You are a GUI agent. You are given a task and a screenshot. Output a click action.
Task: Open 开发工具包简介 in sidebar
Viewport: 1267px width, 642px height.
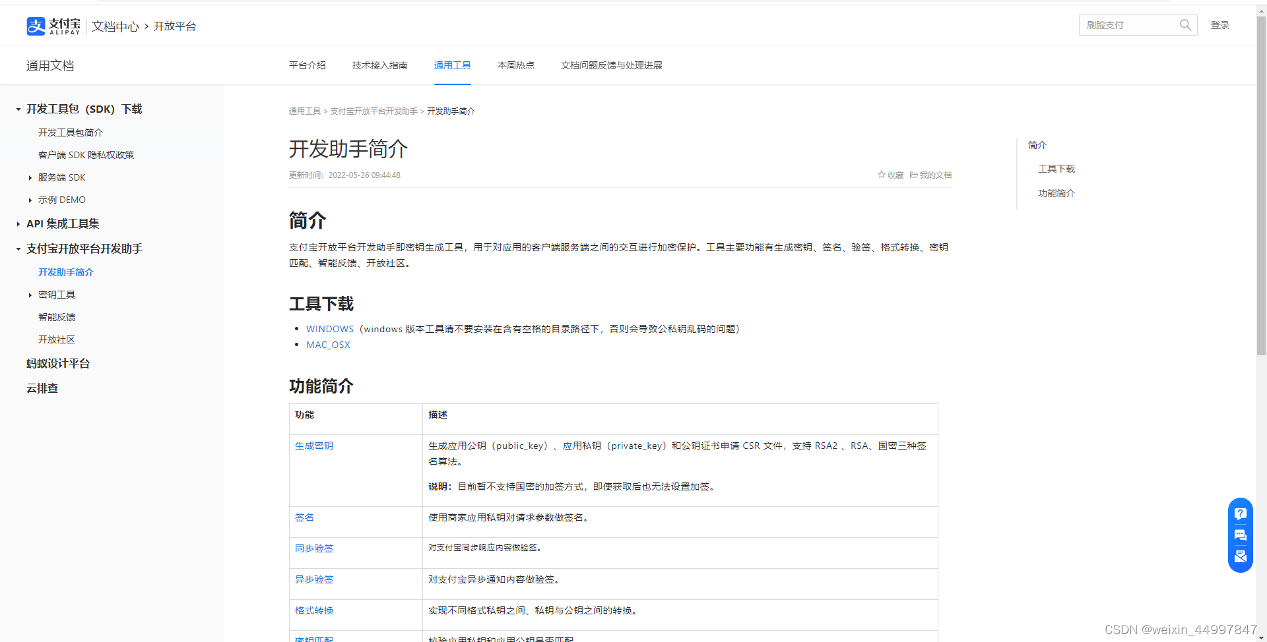[71, 132]
